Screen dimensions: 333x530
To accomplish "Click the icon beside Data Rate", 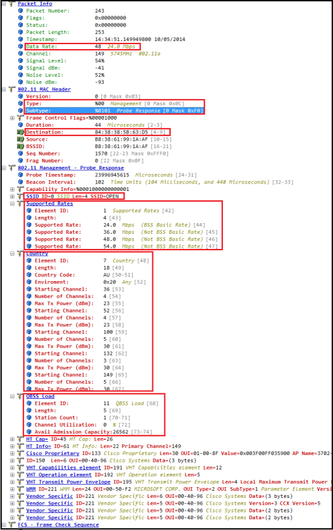I will (x=21, y=47).
